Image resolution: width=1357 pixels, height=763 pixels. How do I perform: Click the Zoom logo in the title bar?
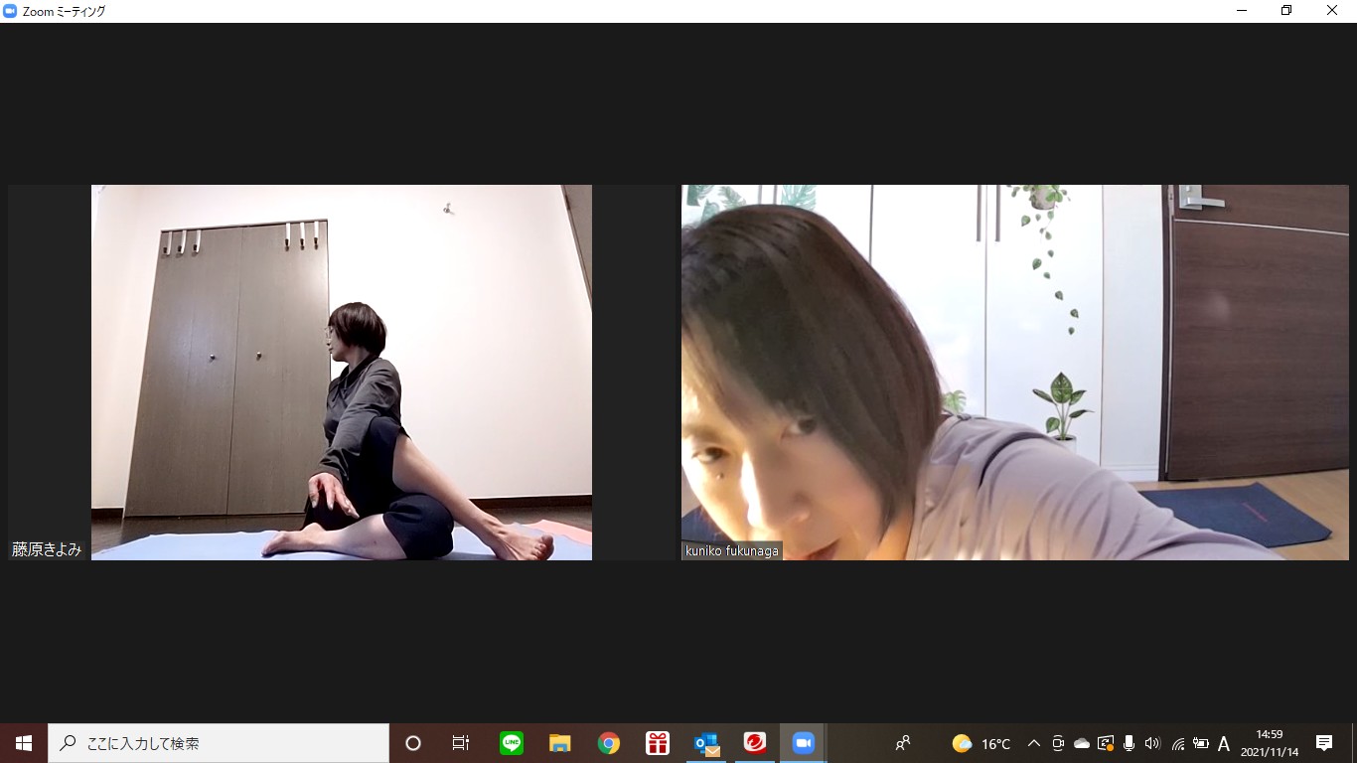tap(10, 11)
